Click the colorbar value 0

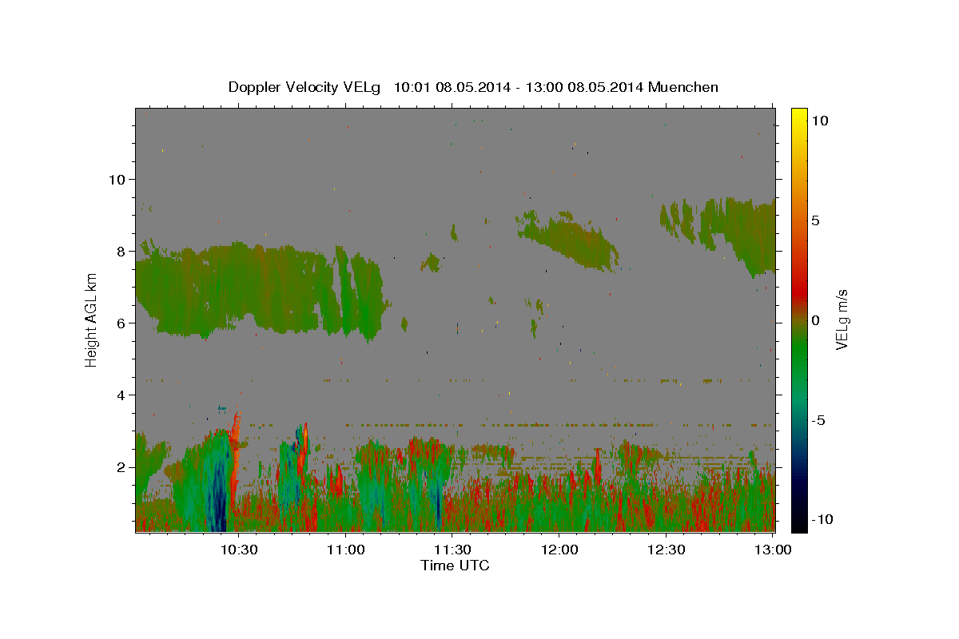[x=815, y=320]
